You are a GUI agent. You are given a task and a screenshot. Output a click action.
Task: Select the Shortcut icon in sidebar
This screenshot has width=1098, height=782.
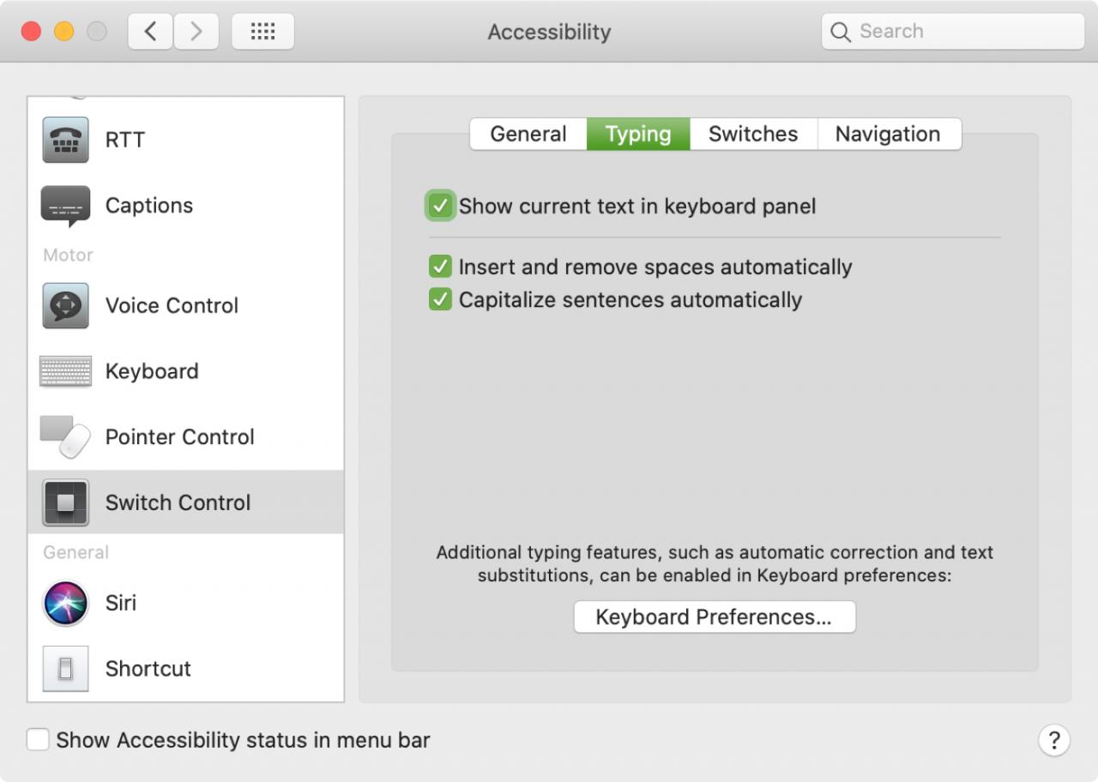click(x=65, y=669)
